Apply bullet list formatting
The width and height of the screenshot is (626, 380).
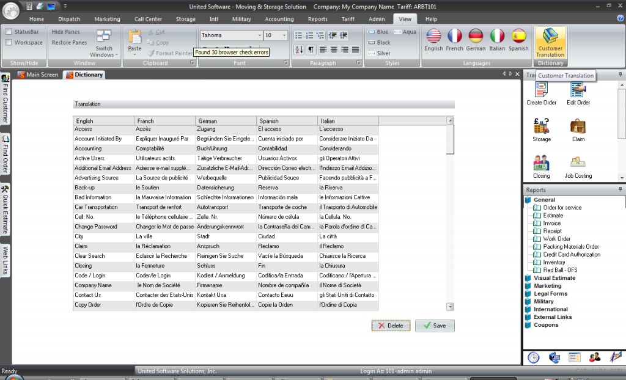298,35
